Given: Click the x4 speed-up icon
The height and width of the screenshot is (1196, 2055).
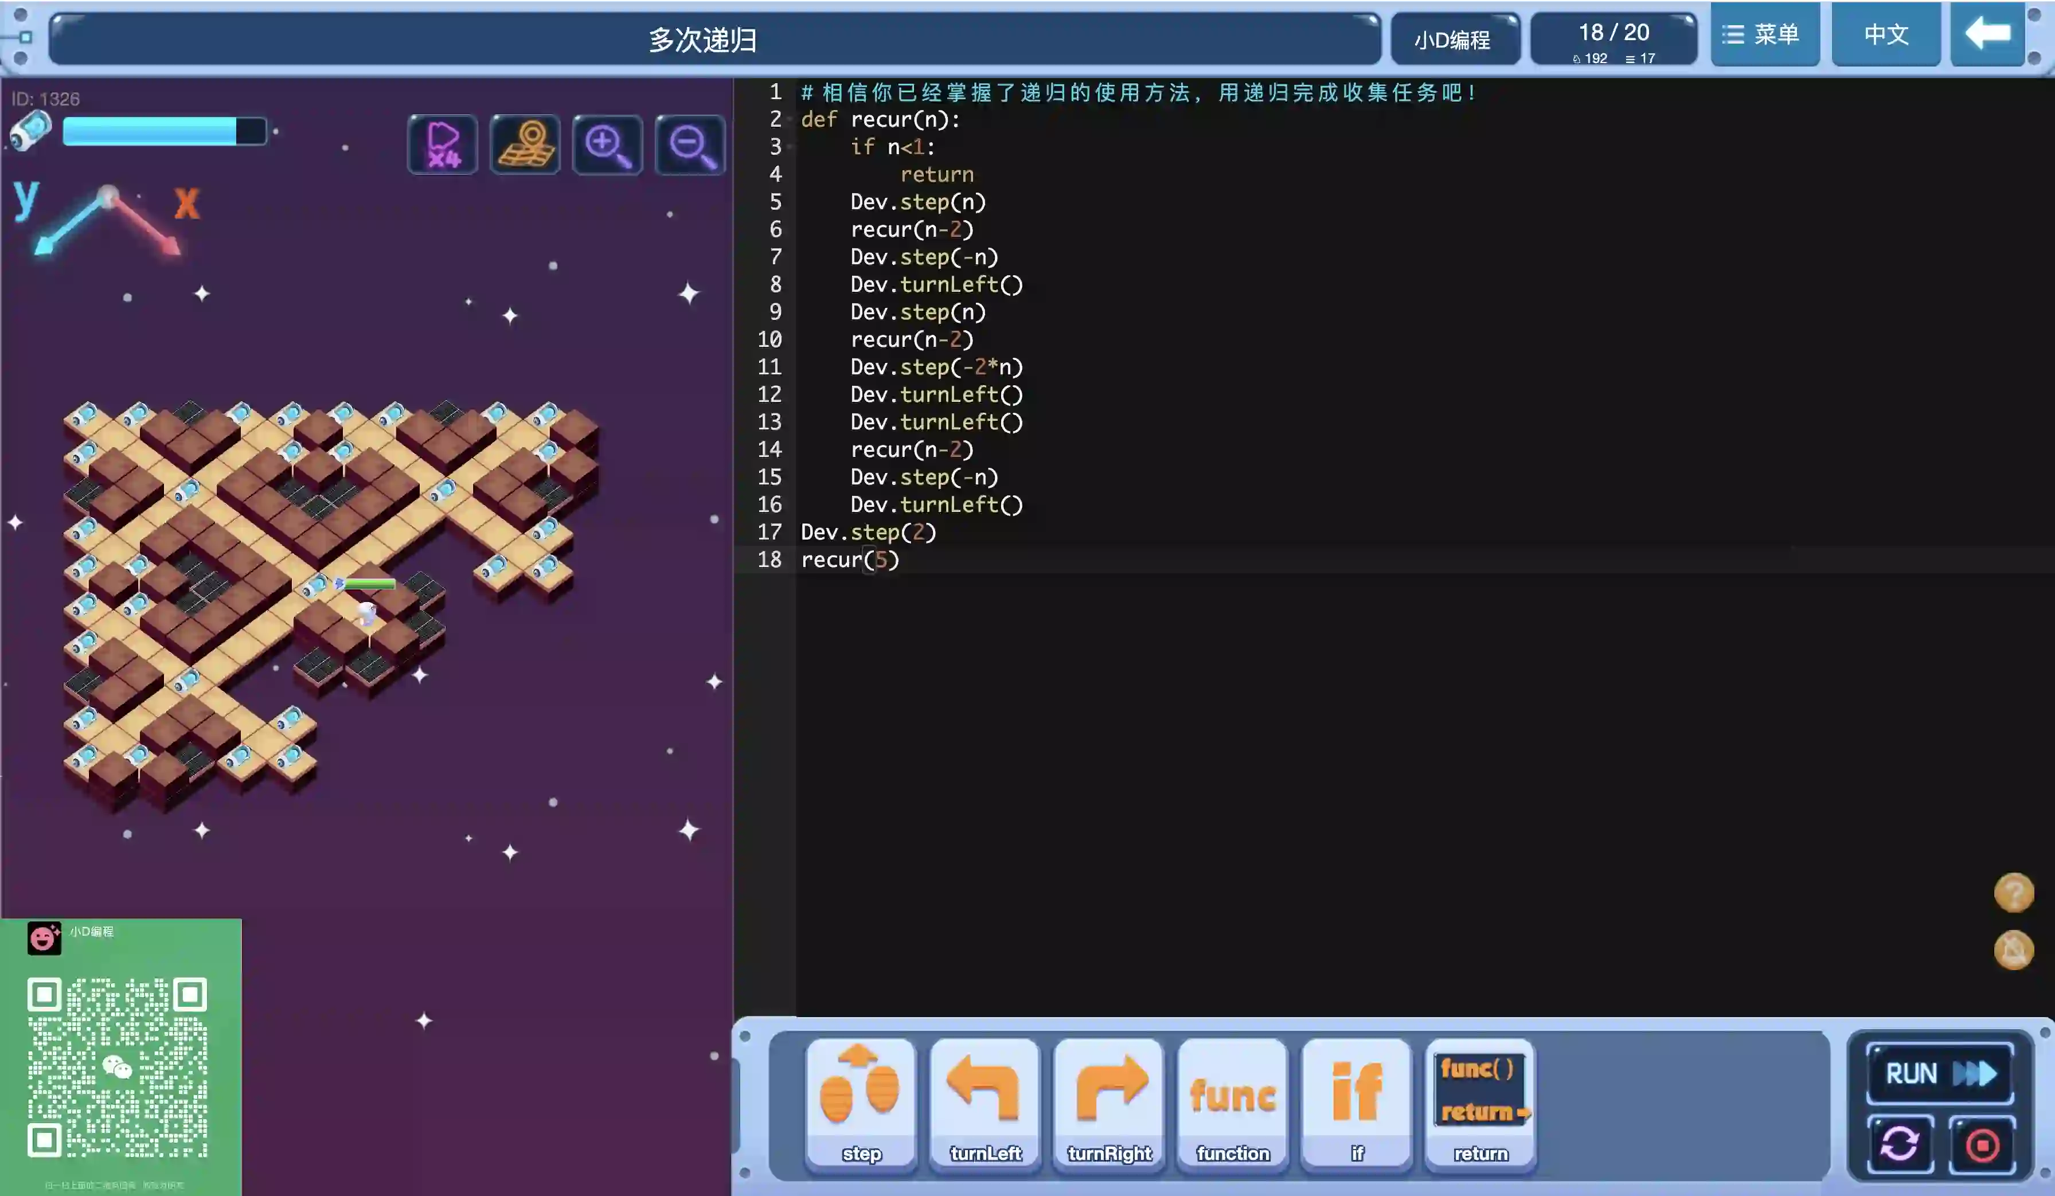Looking at the screenshot, I should [442, 145].
